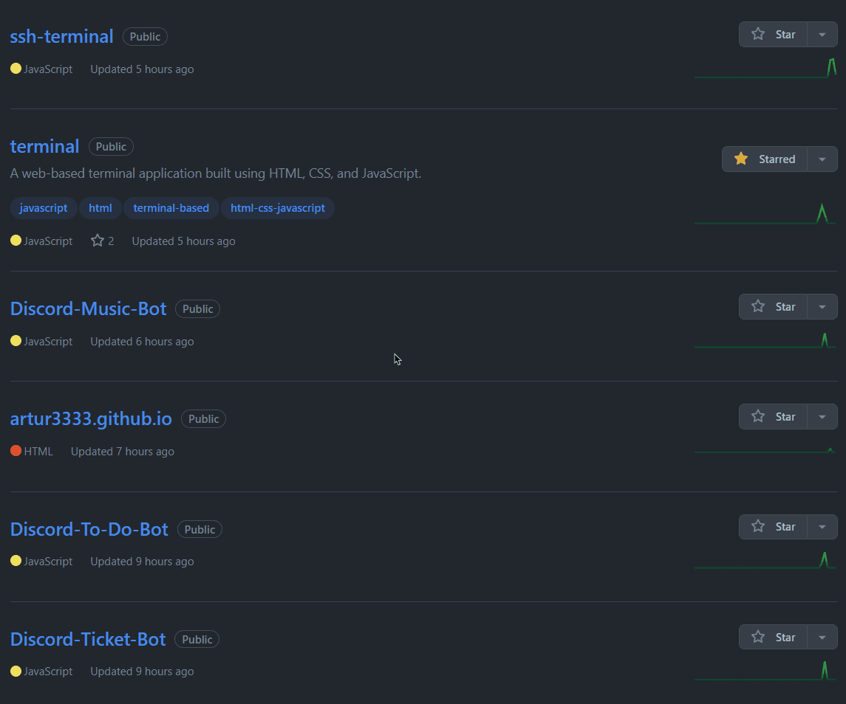
Task: Click the red HTML language color dot
Action: [16, 451]
